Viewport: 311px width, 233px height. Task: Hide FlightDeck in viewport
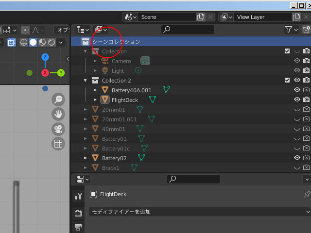pyautogui.click(x=297, y=99)
